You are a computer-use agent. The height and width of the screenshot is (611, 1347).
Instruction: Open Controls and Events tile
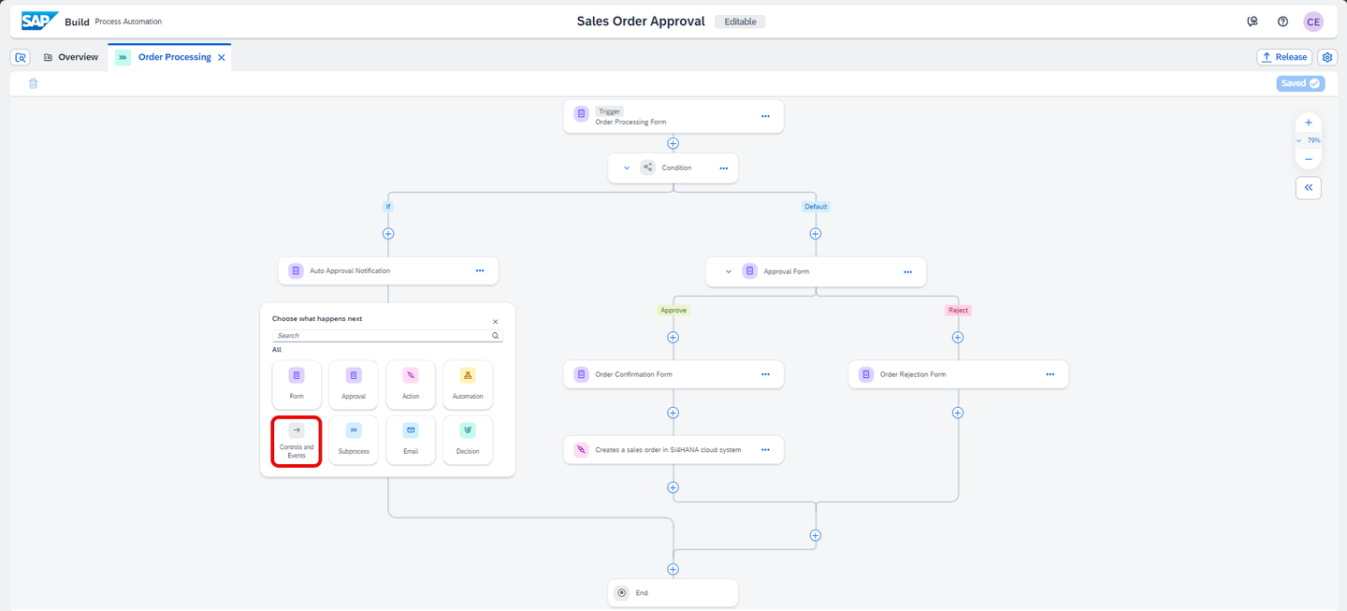point(297,441)
